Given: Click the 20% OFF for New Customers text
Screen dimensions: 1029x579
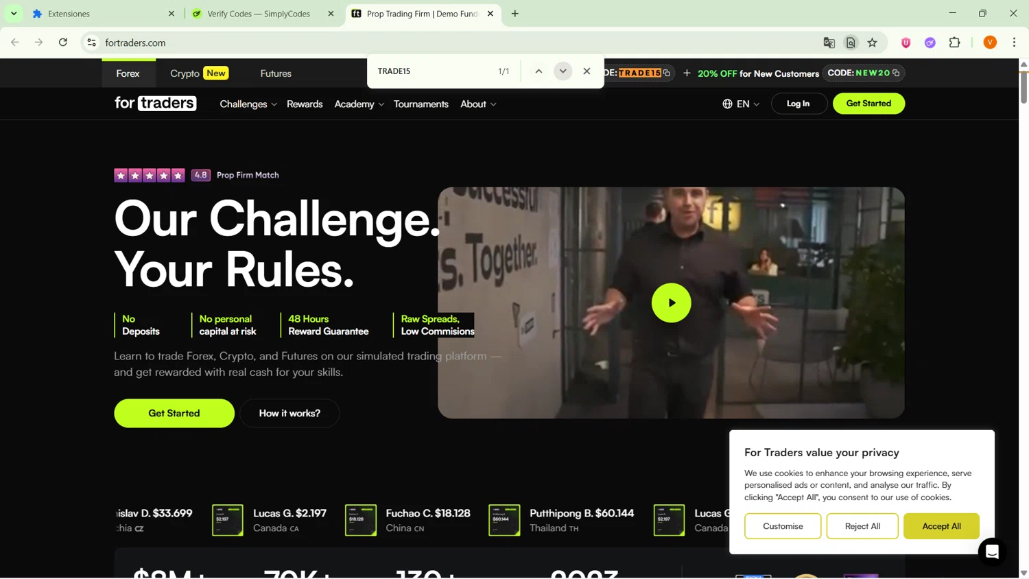Looking at the screenshot, I should coord(758,73).
